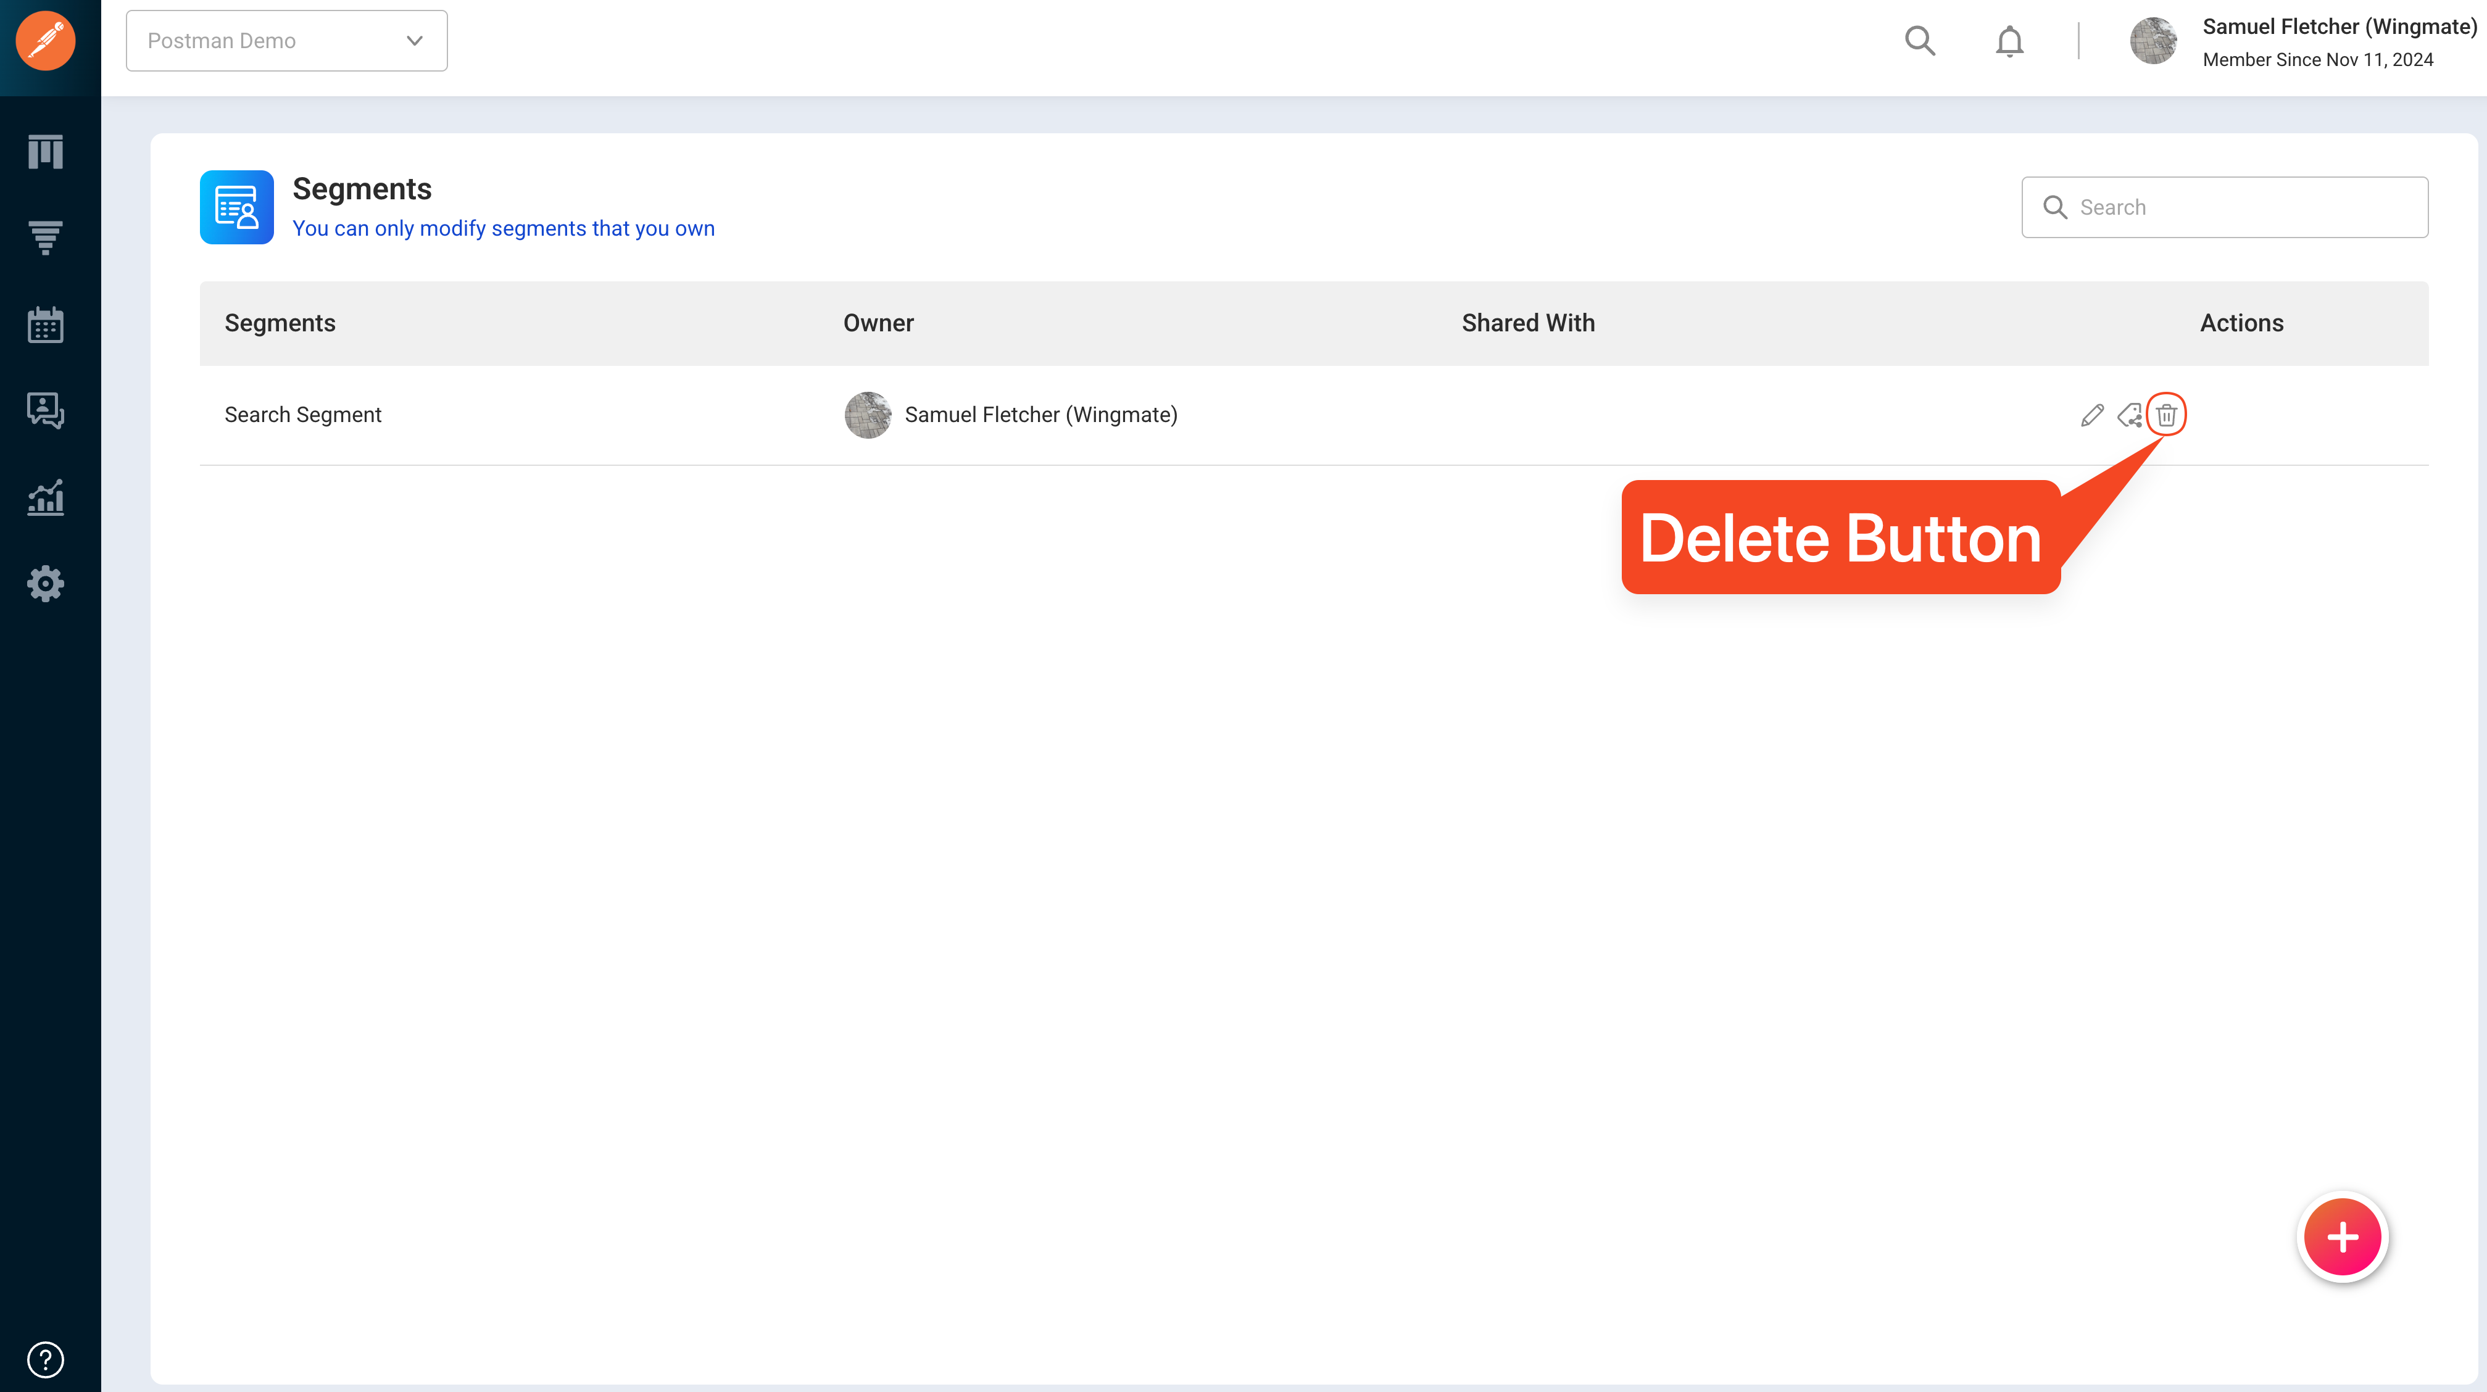Open the notifications bell
Image resolution: width=2487 pixels, height=1392 pixels.
pyautogui.click(x=2009, y=41)
